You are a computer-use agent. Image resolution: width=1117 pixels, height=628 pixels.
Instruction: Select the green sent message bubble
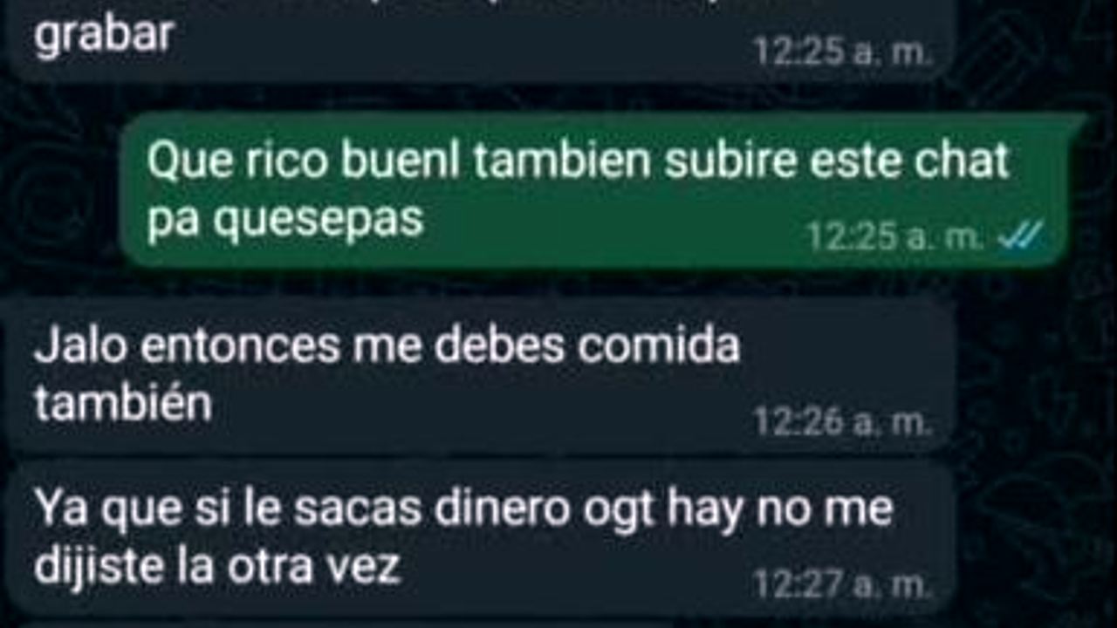click(601, 190)
